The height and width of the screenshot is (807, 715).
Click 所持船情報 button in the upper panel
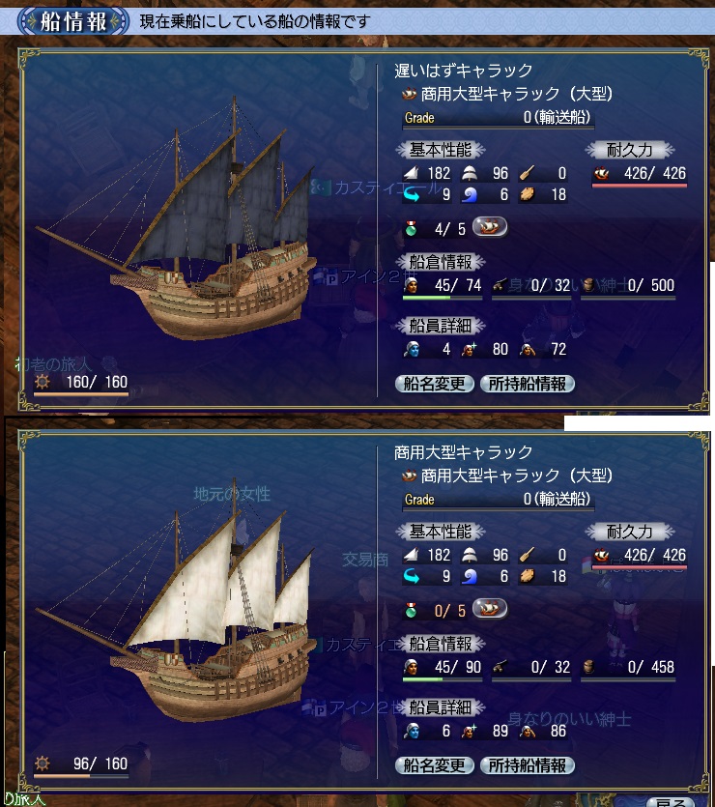click(527, 384)
